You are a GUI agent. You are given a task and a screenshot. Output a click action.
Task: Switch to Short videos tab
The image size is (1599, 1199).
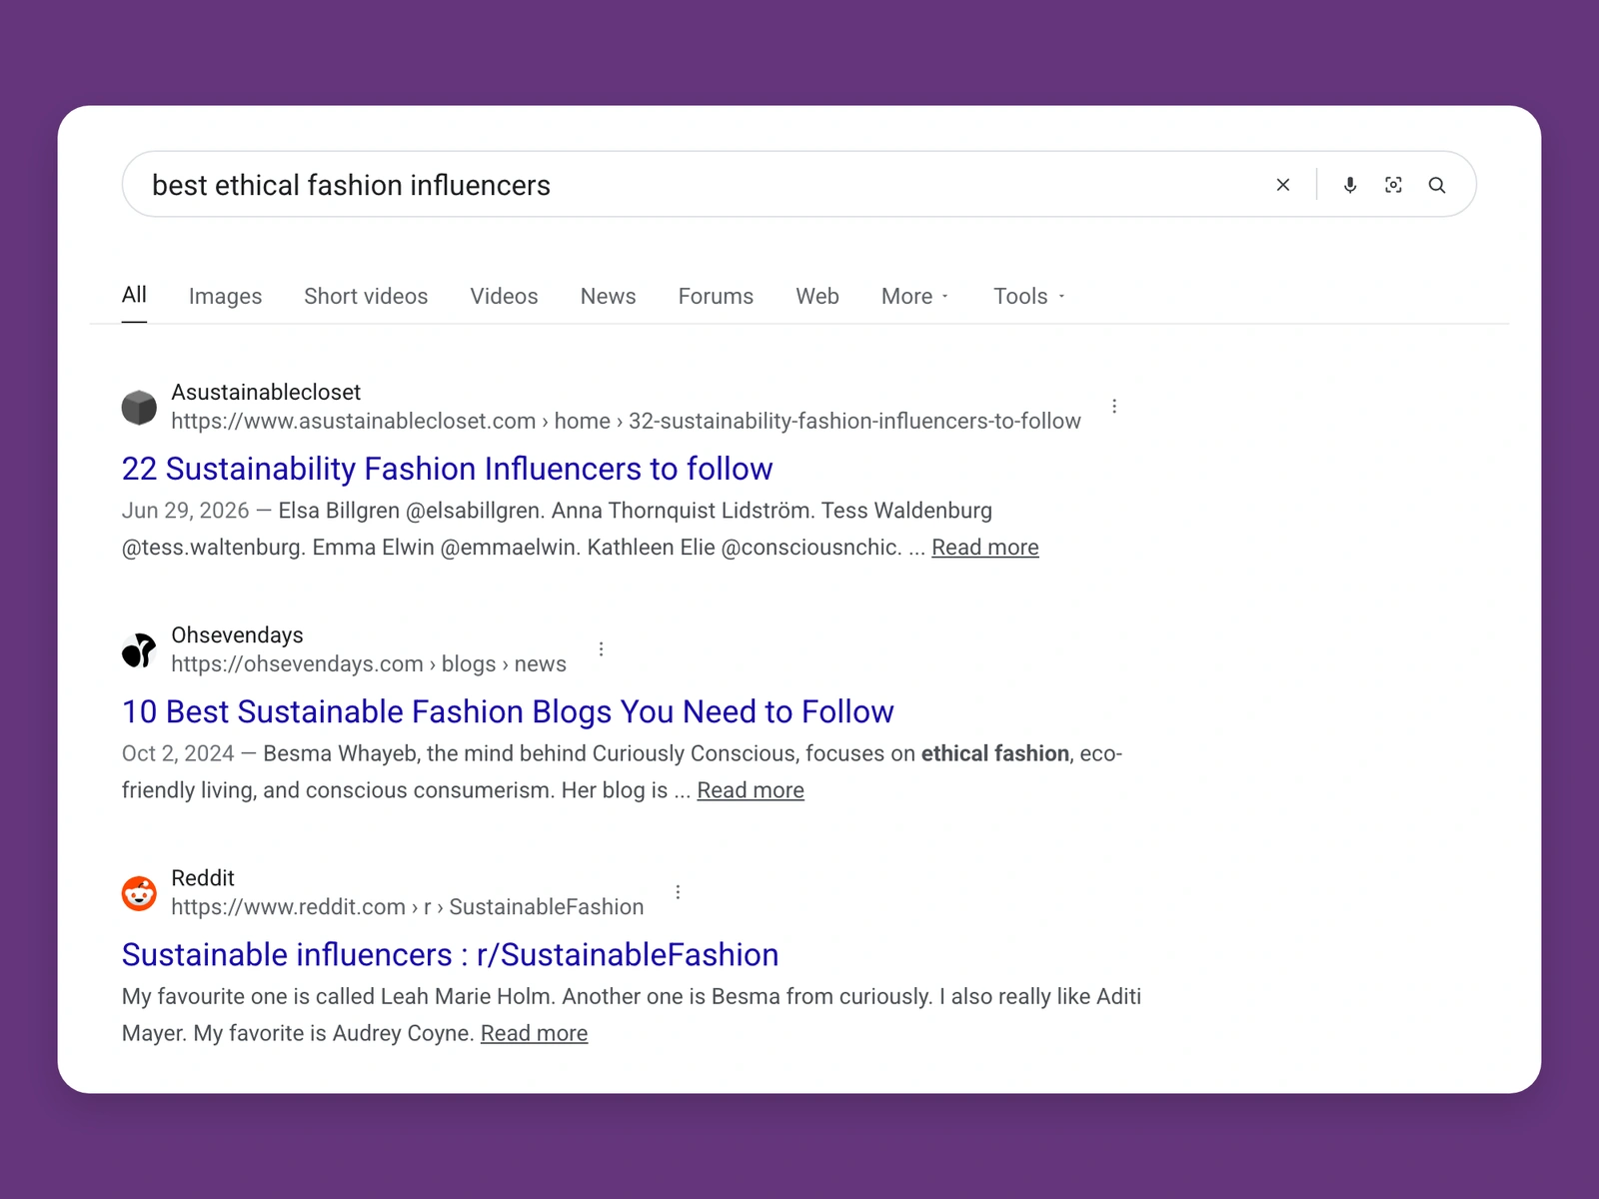click(x=366, y=297)
